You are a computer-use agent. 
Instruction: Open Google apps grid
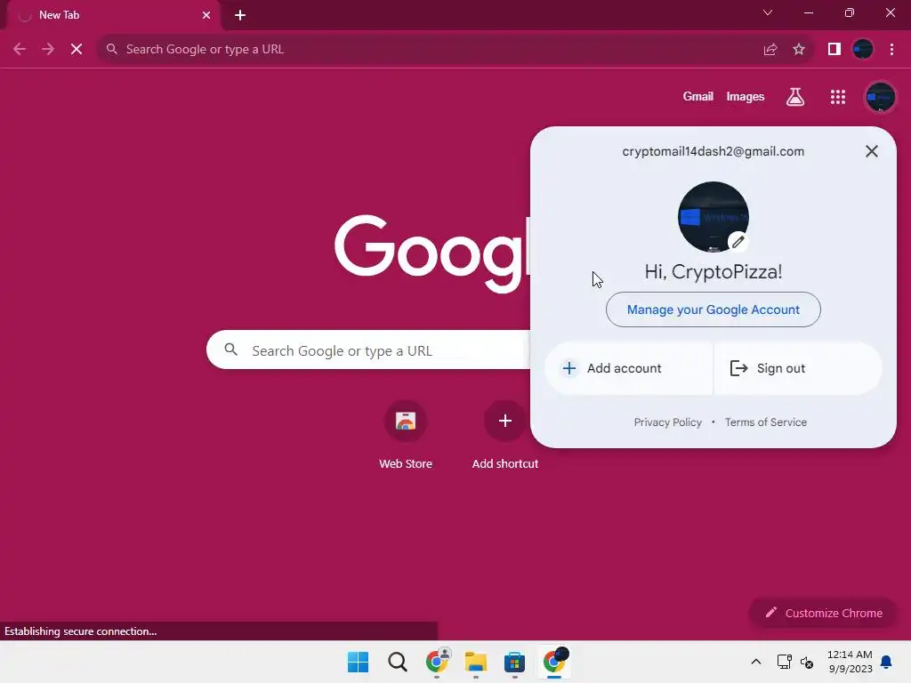[838, 97]
